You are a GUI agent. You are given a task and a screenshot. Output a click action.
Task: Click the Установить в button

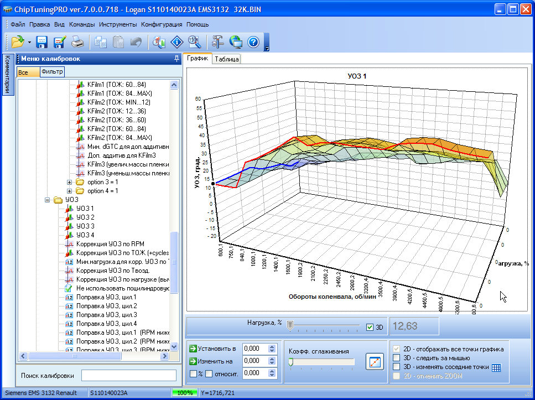pyautogui.click(x=214, y=349)
